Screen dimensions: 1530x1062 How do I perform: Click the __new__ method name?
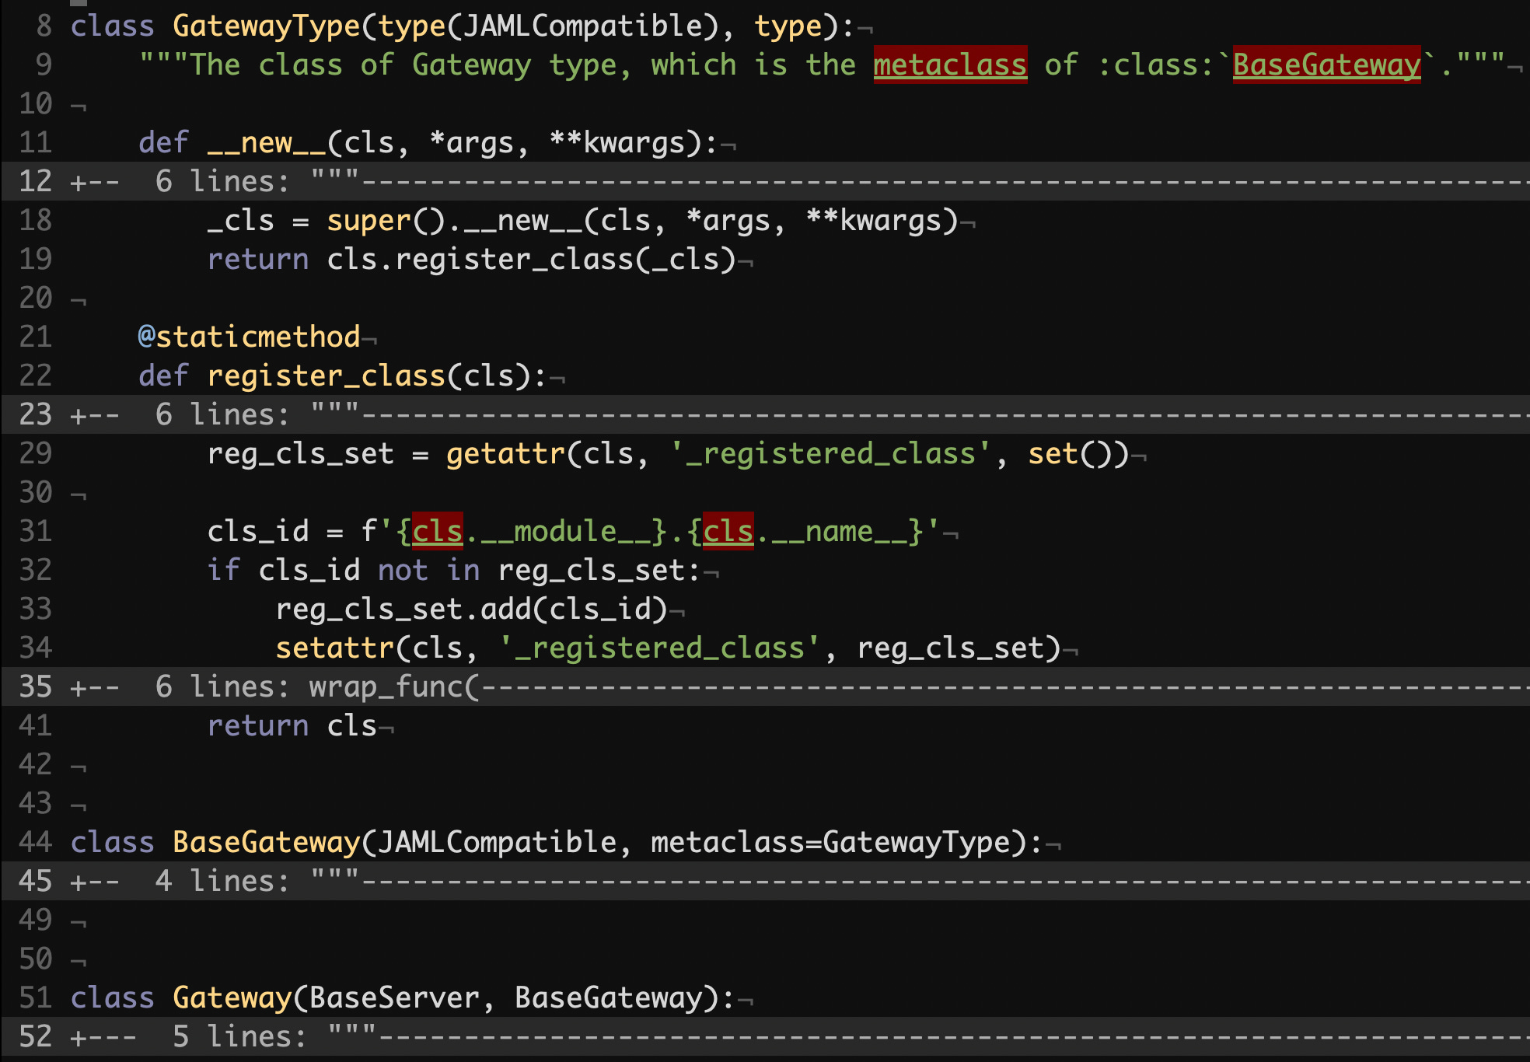(x=266, y=142)
